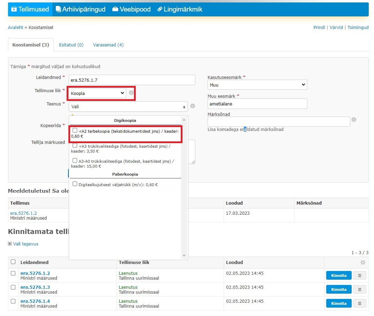Click the Prindi link

[319, 27]
